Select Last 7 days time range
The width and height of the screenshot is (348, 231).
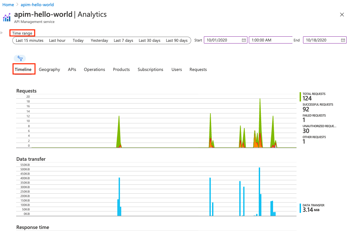pos(124,40)
